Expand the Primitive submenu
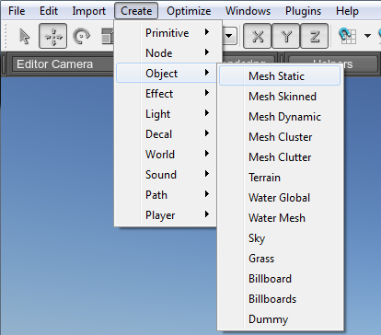Image resolution: width=381 pixels, height=335 pixels. tap(167, 33)
